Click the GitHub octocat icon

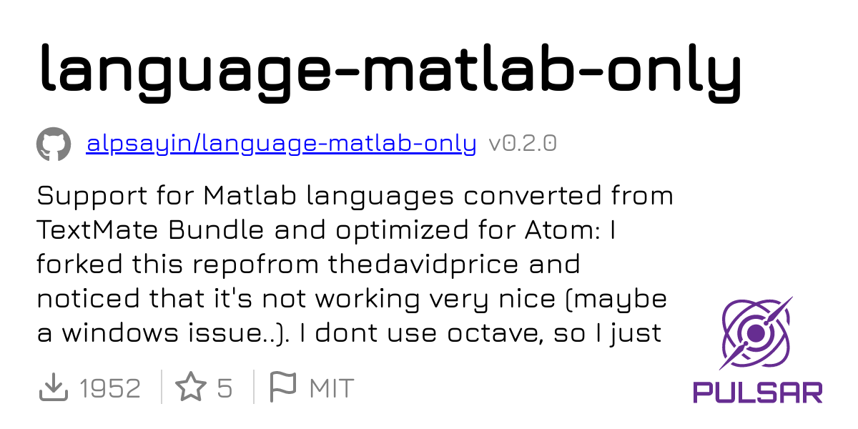point(54,144)
